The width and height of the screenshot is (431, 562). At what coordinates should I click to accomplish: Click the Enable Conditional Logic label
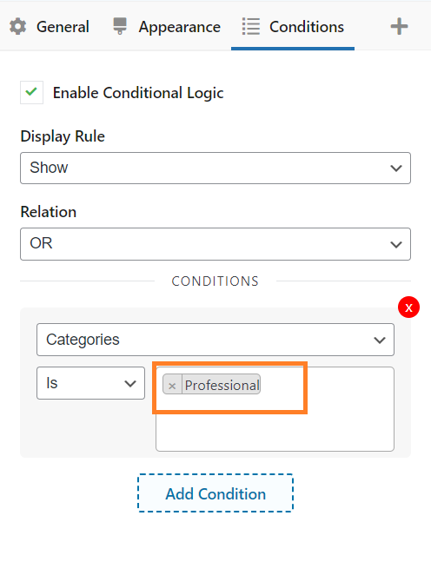coord(138,93)
